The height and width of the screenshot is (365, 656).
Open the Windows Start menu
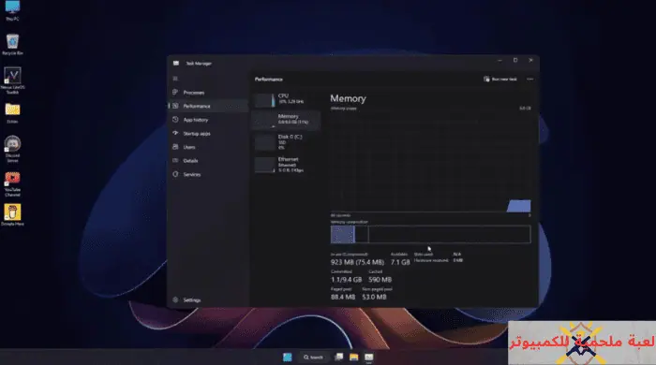click(288, 358)
